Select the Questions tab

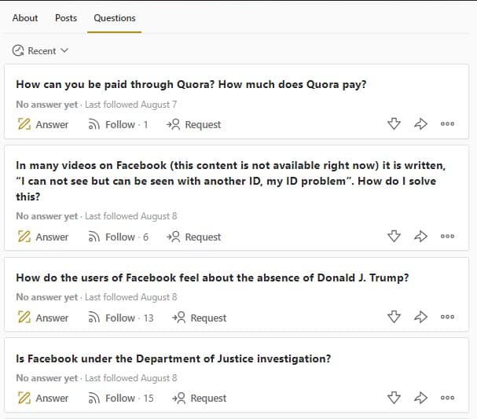pos(115,18)
